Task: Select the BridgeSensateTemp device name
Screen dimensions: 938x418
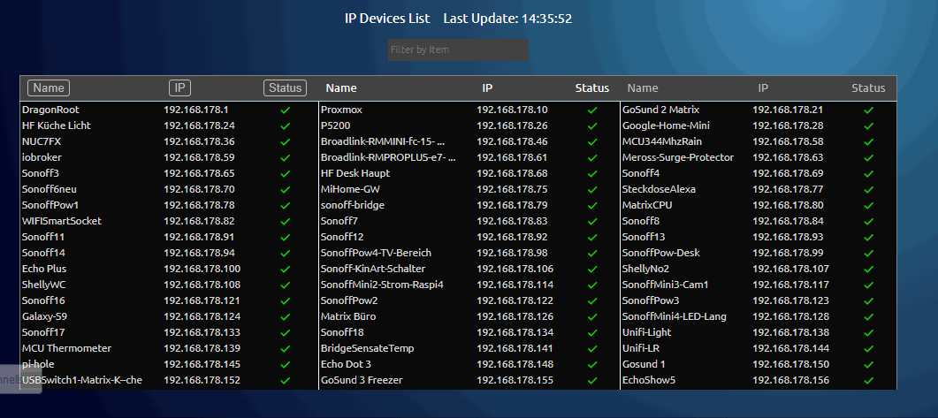Action: pos(367,348)
